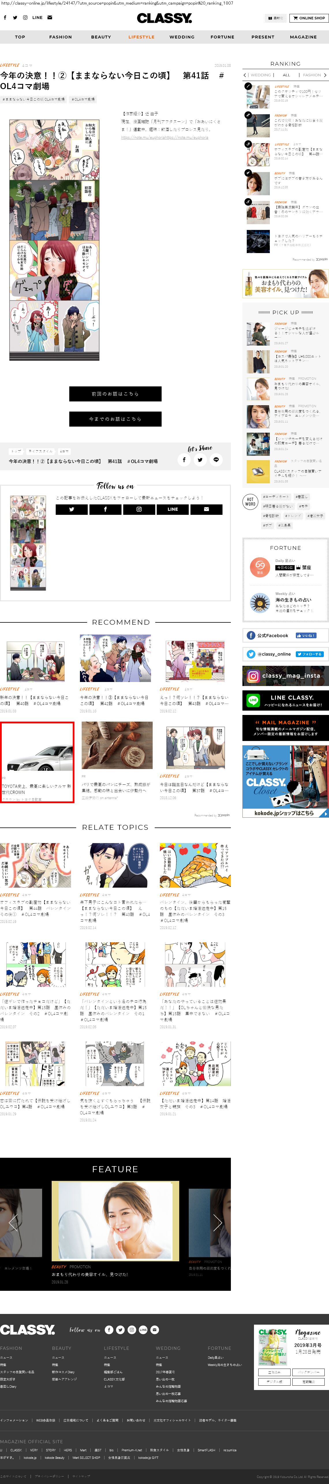The height and width of the screenshot is (1484, 329).
Task: Click Facebook いいね! button
Action: pos(305,635)
